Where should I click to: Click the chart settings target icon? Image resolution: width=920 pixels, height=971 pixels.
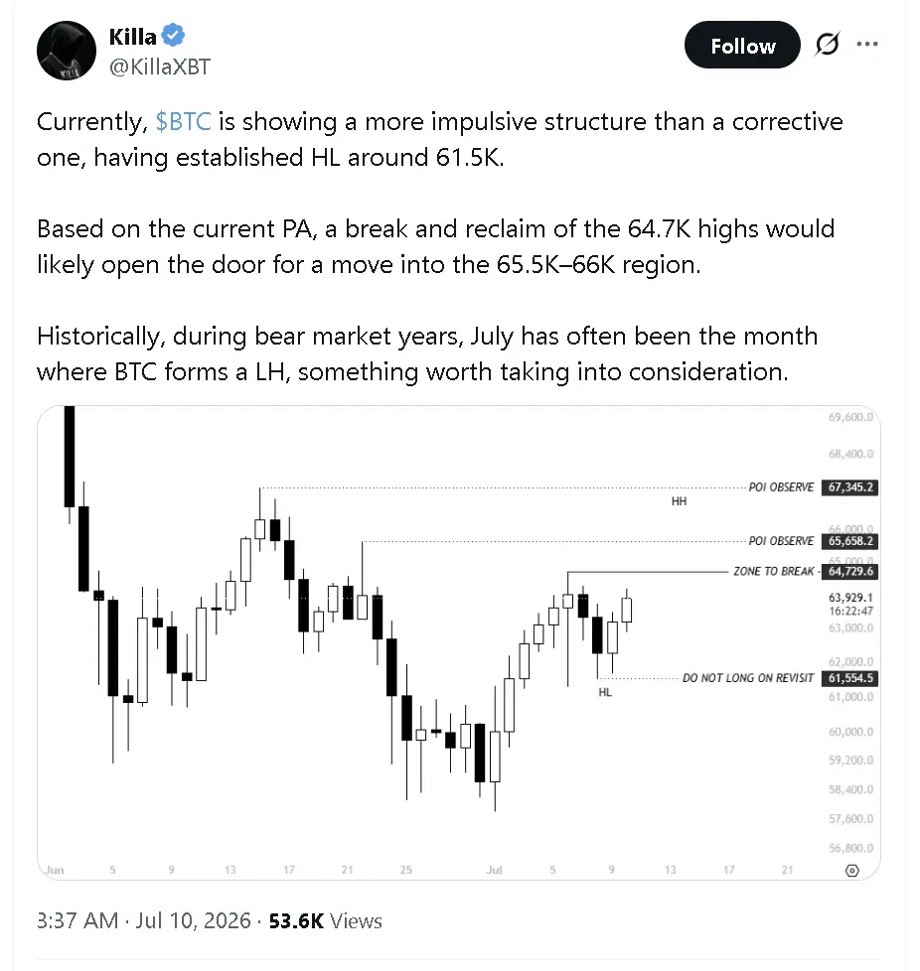[x=852, y=870]
